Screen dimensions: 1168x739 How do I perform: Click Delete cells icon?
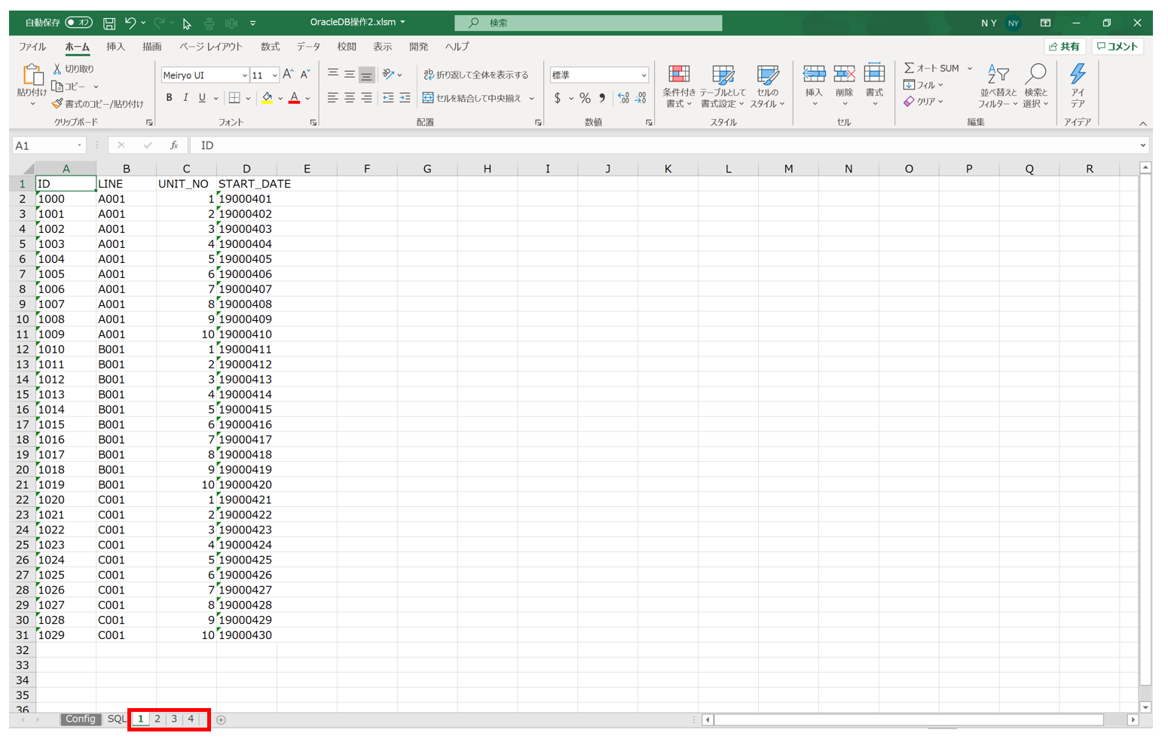844,74
